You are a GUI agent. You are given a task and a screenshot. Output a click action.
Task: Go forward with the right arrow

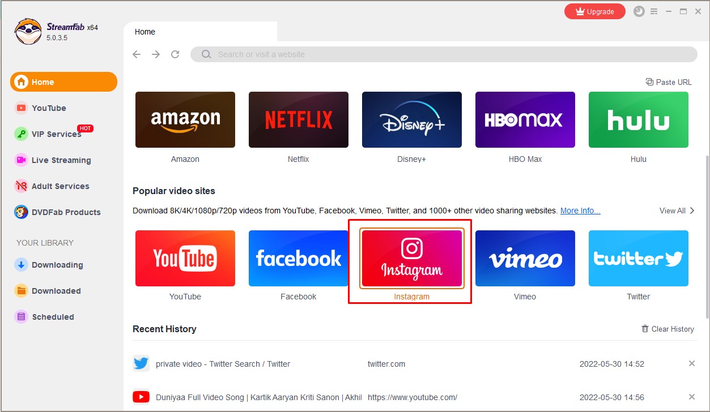click(x=156, y=54)
